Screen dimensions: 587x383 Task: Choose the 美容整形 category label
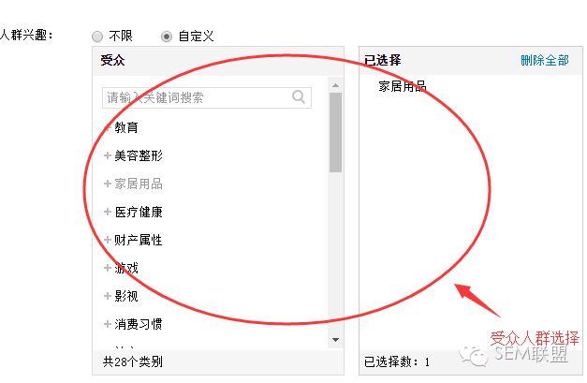(139, 155)
